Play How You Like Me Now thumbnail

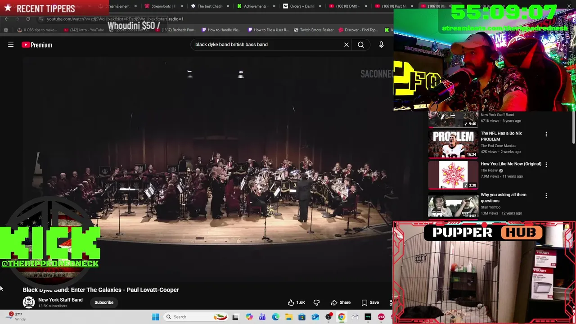[453, 175]
